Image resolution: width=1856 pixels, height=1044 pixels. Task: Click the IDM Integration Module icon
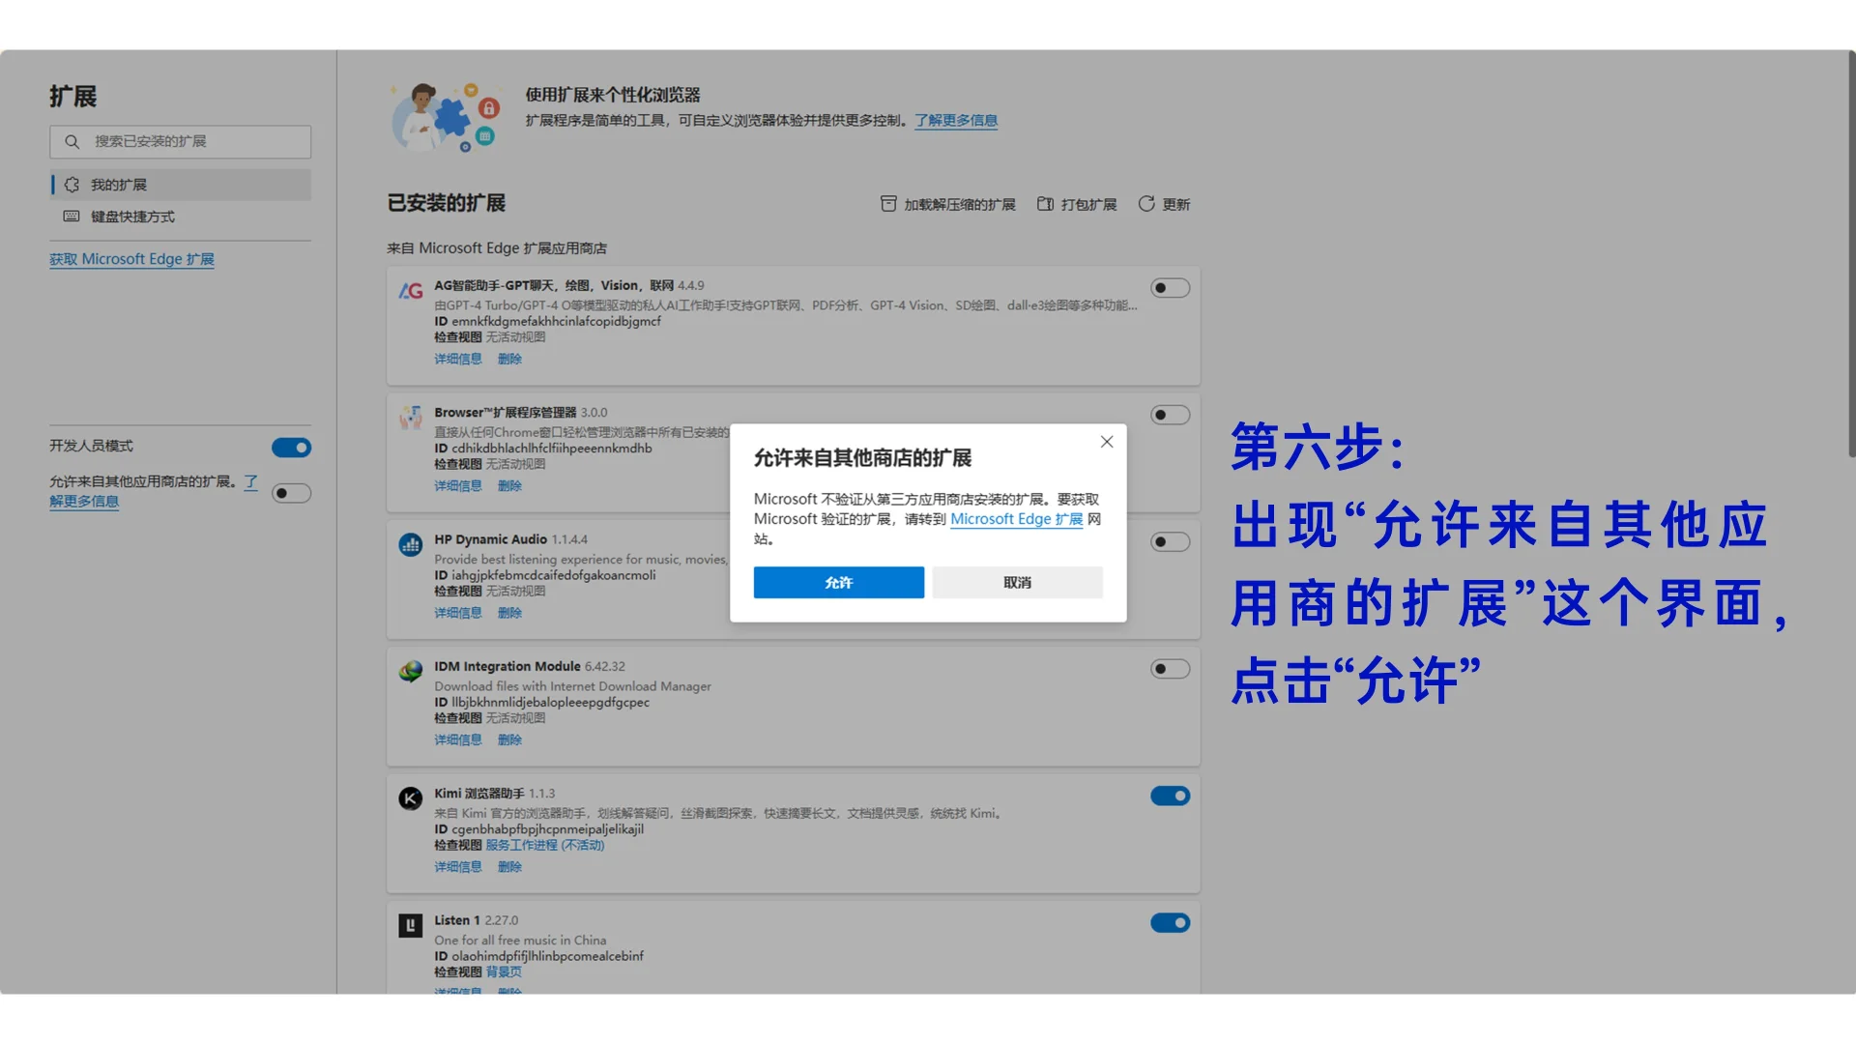click(x=411, y=671)
